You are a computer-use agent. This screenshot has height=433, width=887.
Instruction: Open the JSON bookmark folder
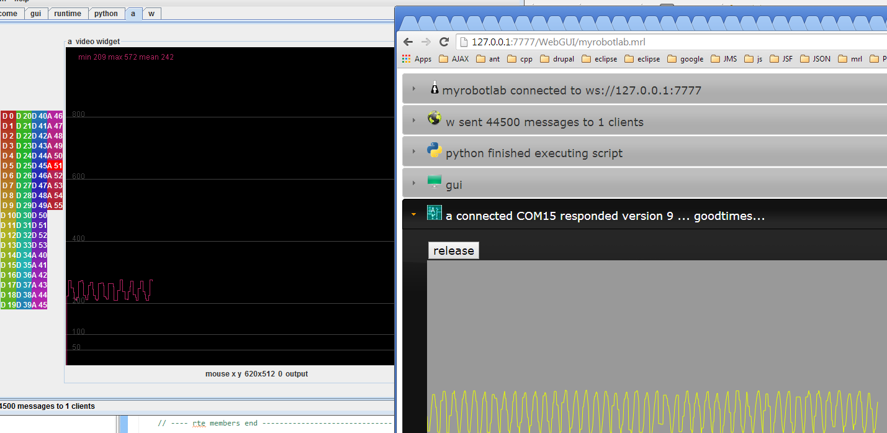(x=816, y=59)
